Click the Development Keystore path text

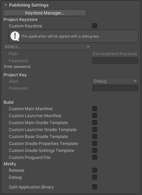coord(115,54)
